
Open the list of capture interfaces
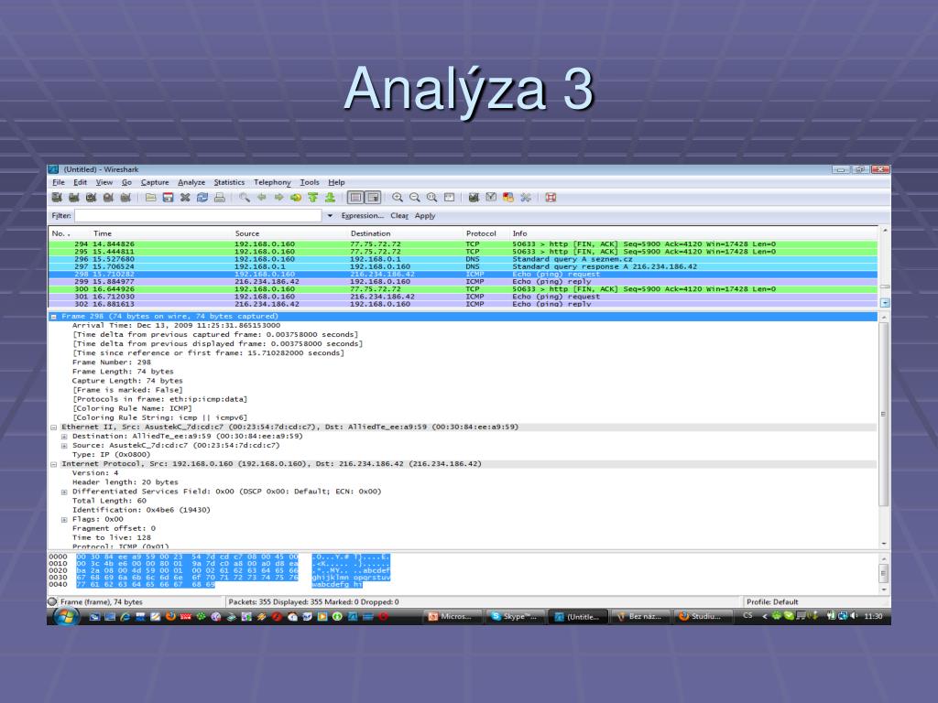57,198
